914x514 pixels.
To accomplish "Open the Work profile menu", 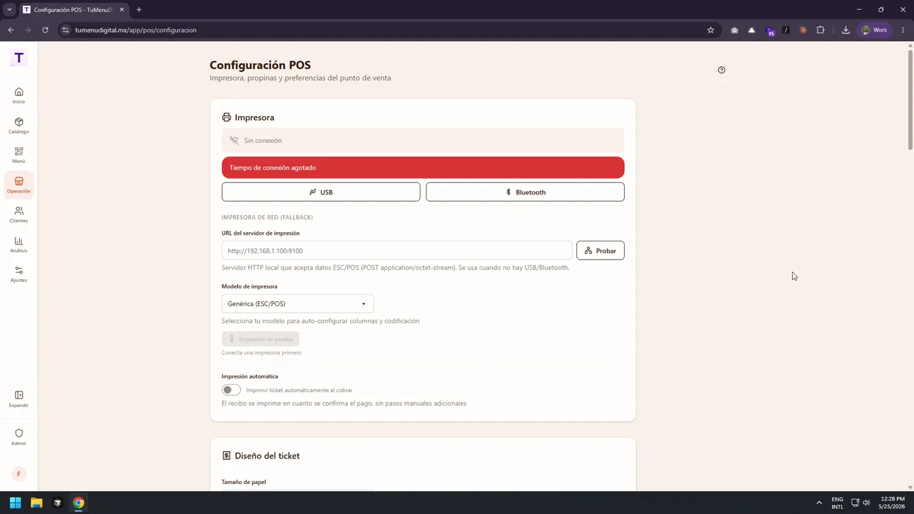I will [x=874, y=30].
